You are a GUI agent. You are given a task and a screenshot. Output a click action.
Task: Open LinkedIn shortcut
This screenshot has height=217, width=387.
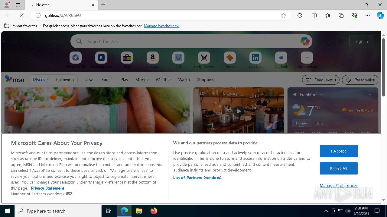click(x=255, y=60)
